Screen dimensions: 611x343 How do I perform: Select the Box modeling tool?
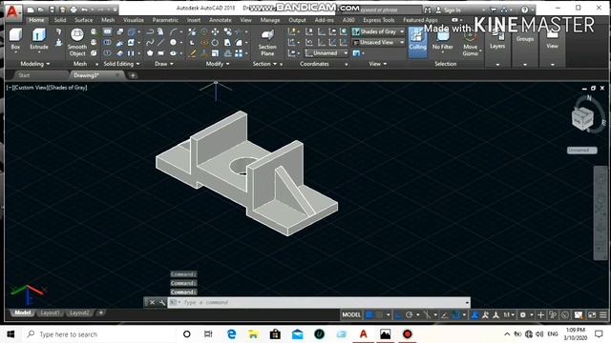tap(15, 39)
